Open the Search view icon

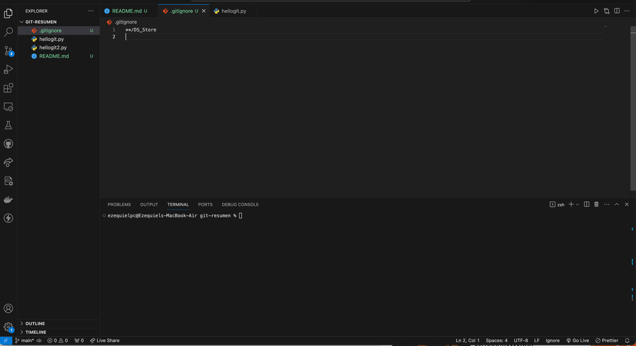pyautogui.click(x=8, y=32)
